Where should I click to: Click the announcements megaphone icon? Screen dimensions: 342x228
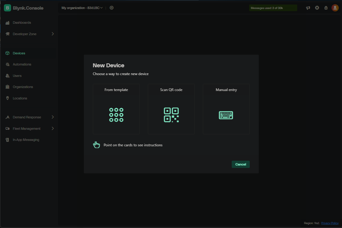(x=308, y=8)
